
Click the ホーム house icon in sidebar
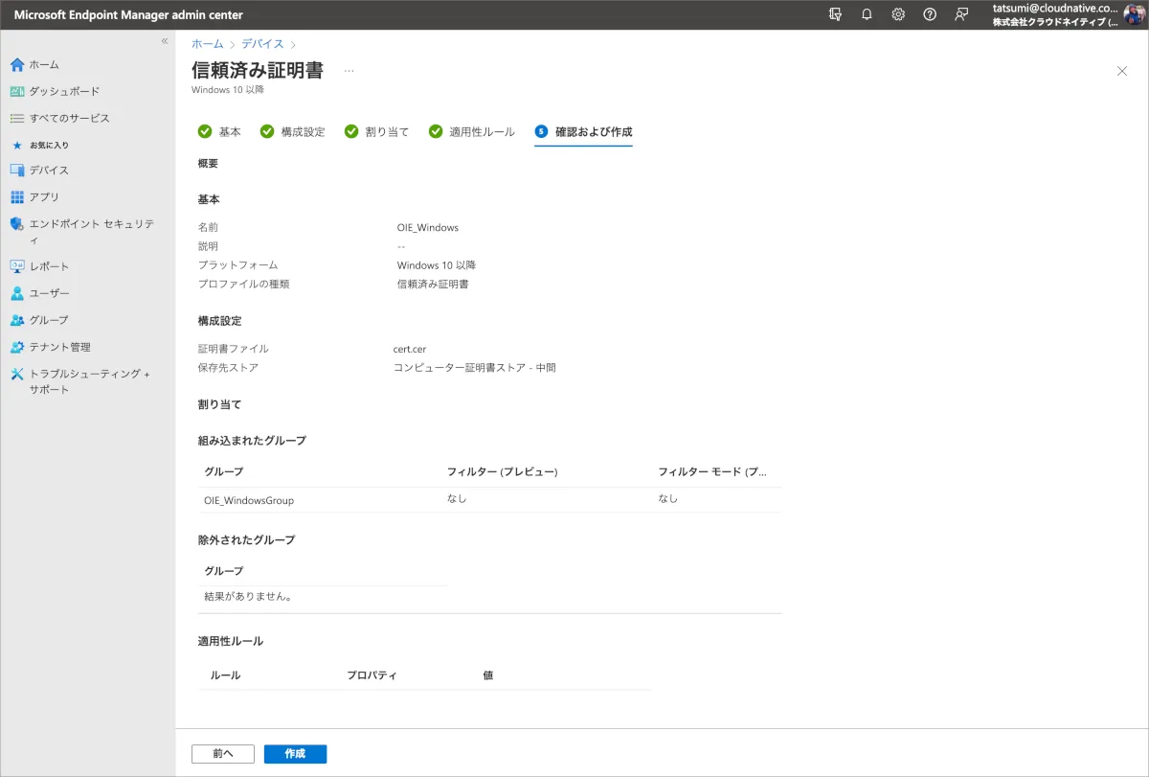coord(17,64)
